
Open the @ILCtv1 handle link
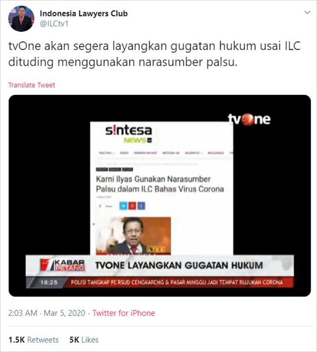54,23
